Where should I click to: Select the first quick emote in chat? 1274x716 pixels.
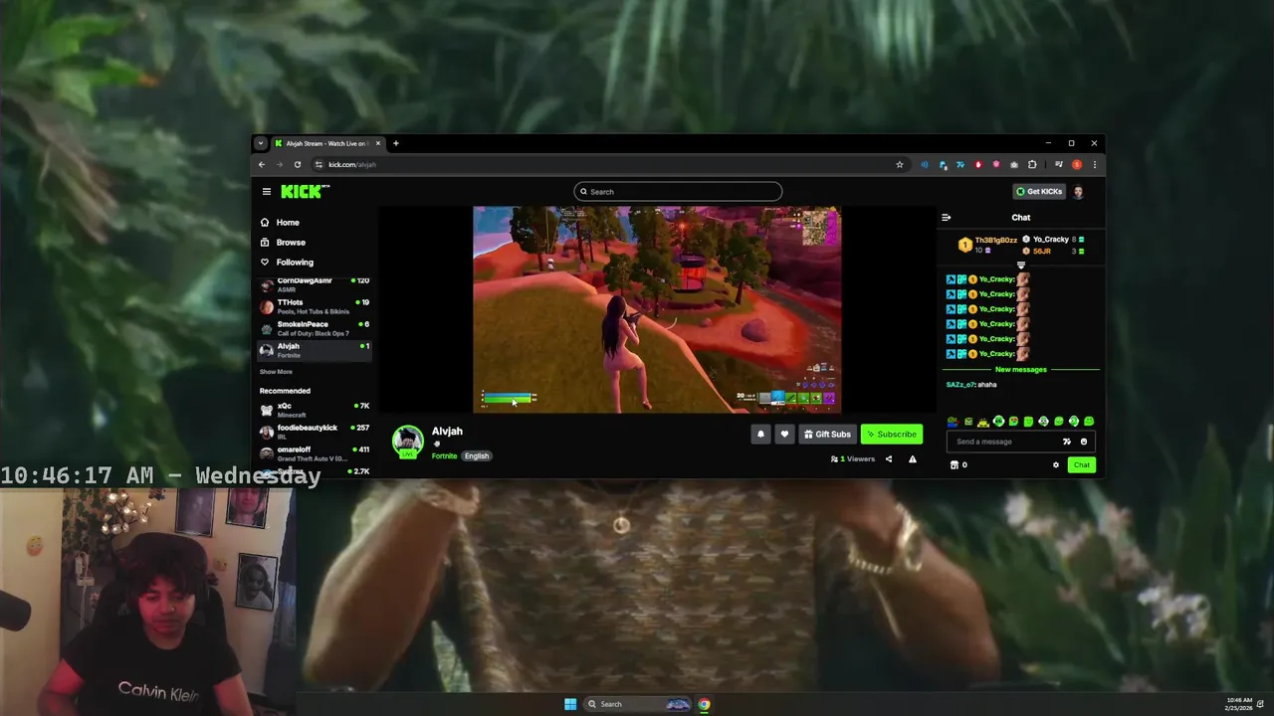(x=953, y=422)
